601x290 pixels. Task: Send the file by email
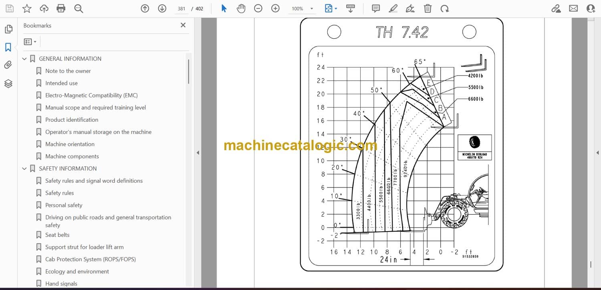pos(573,8)
